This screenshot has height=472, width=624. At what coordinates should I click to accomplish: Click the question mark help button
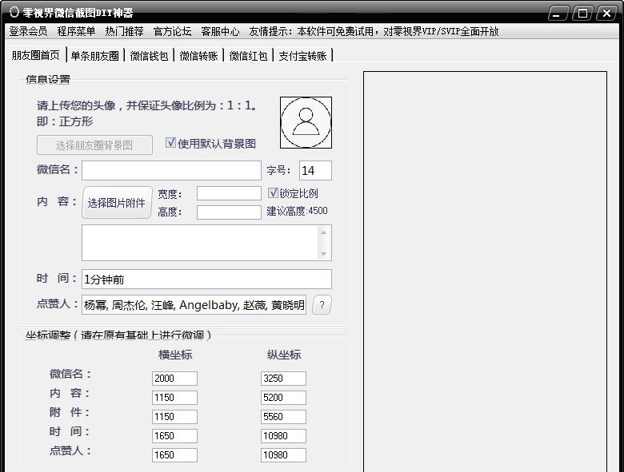322,305
